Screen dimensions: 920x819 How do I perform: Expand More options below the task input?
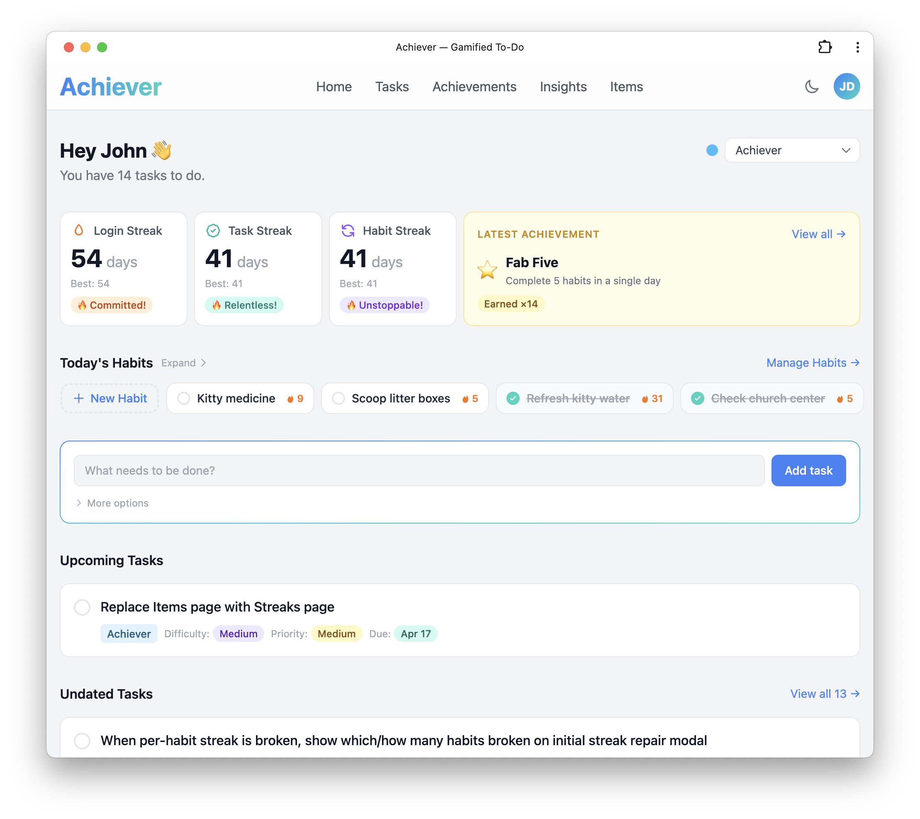pos(112,503)
